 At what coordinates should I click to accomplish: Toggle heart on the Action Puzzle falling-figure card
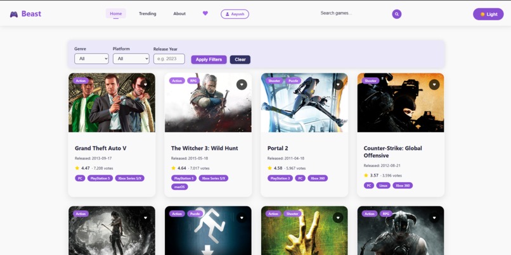pyautogui.click(x=242, y=218)
